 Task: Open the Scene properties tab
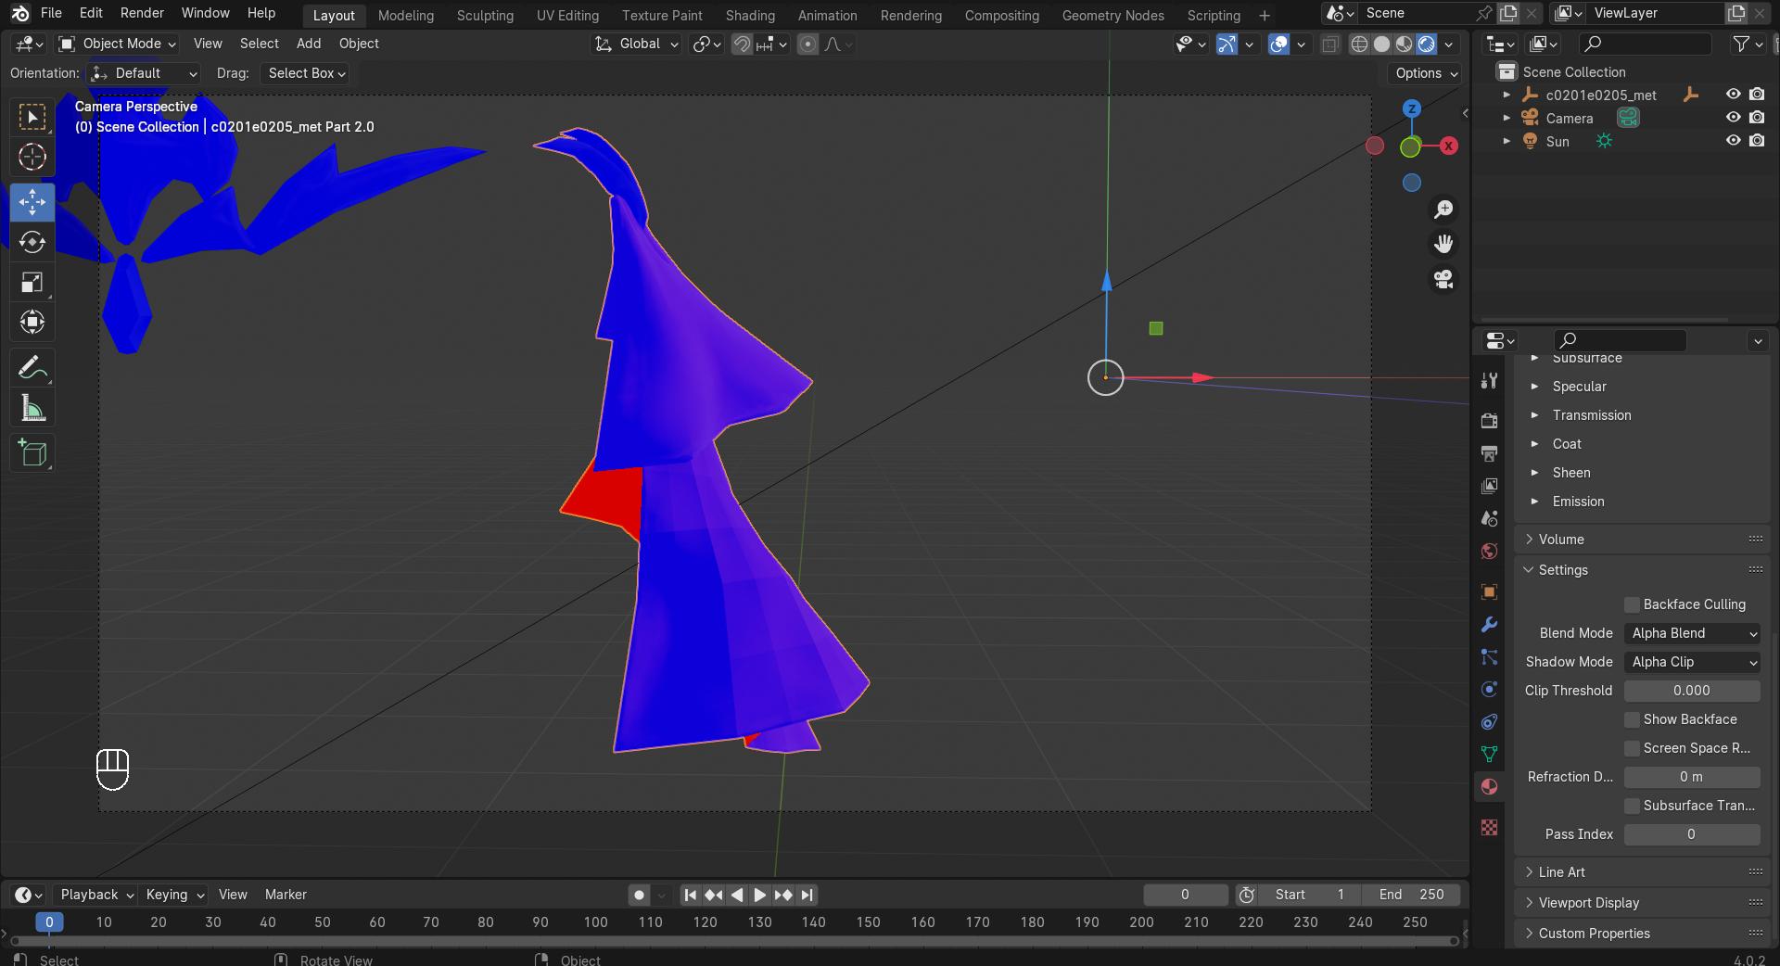point(1489,518)
